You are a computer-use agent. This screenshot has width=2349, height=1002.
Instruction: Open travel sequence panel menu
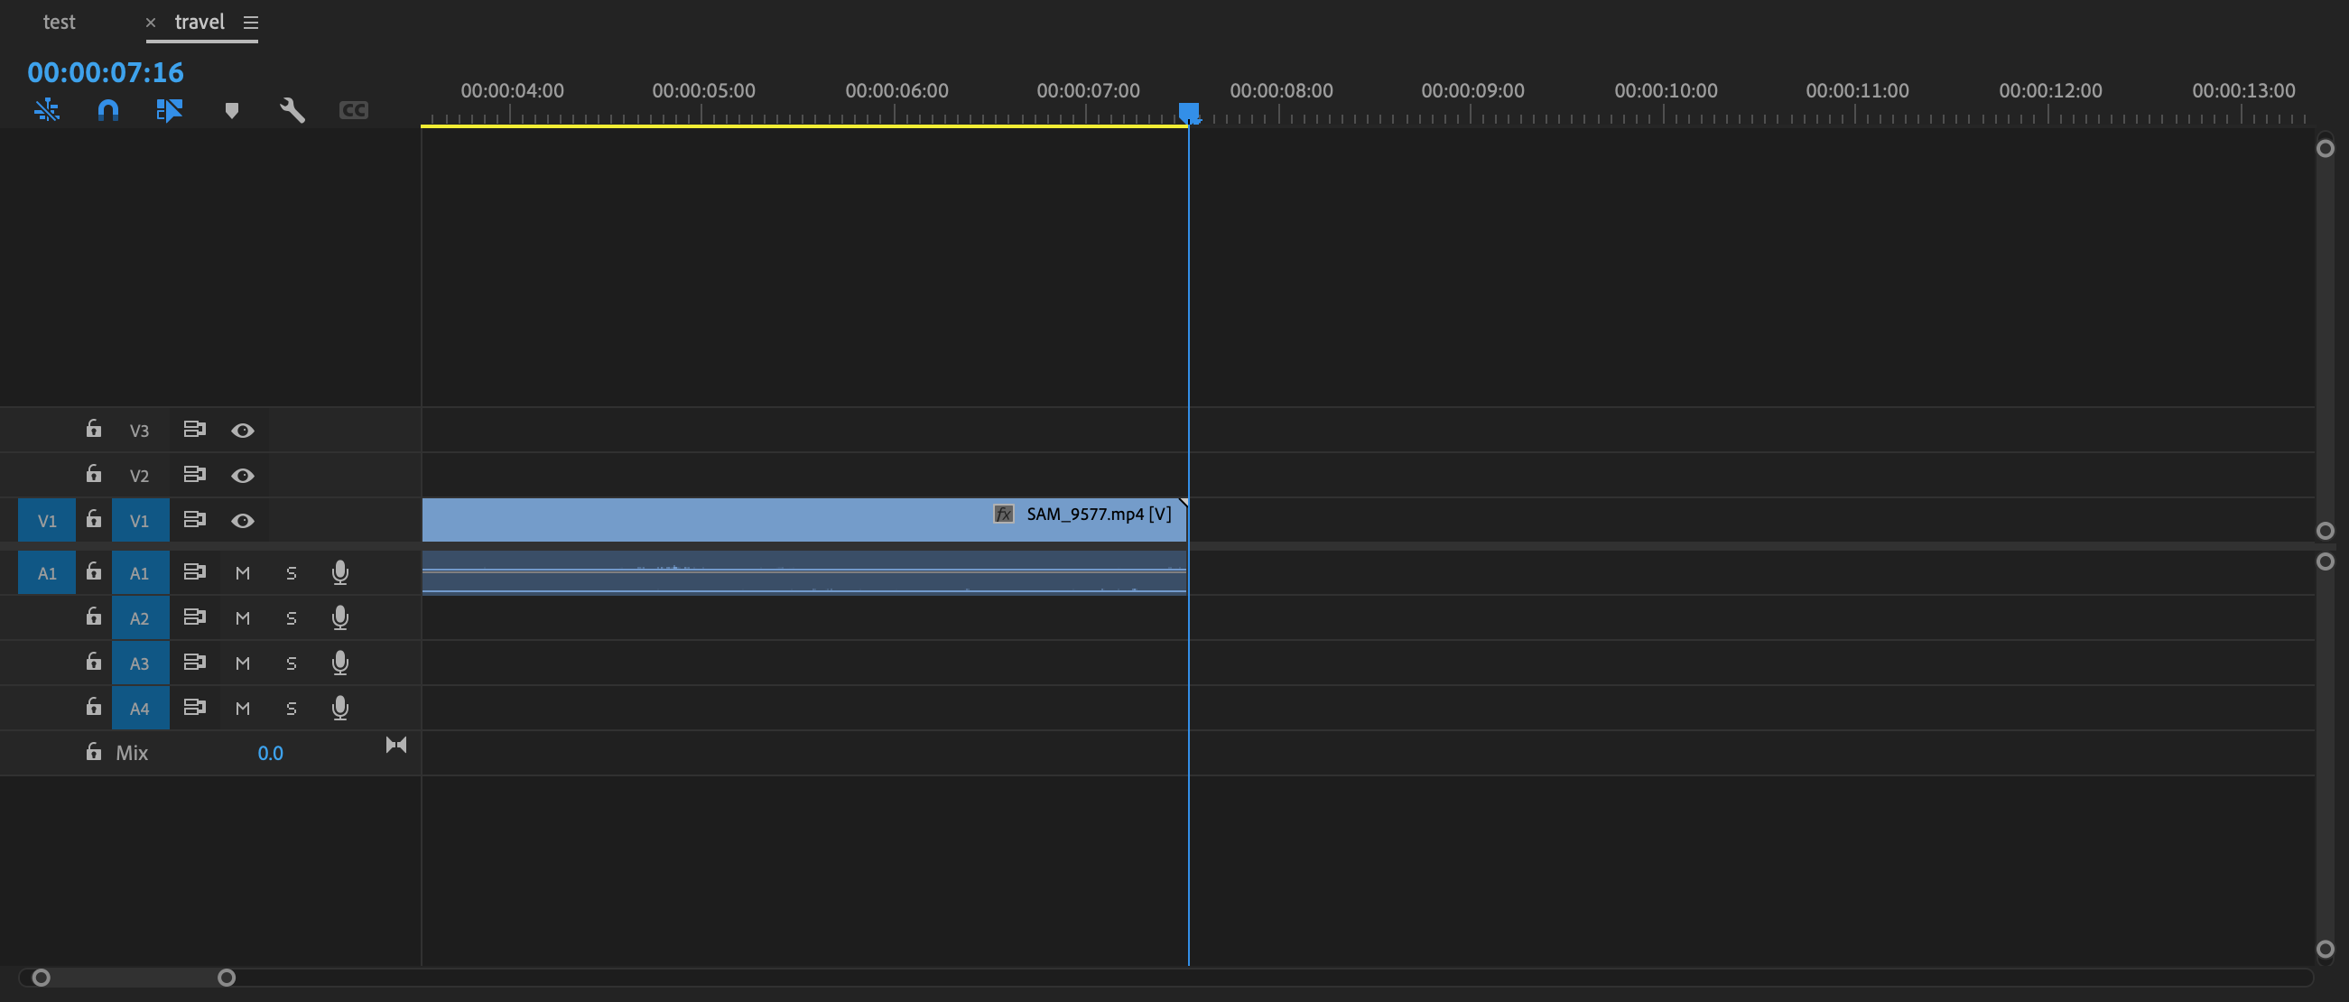[x=251, y=23]
